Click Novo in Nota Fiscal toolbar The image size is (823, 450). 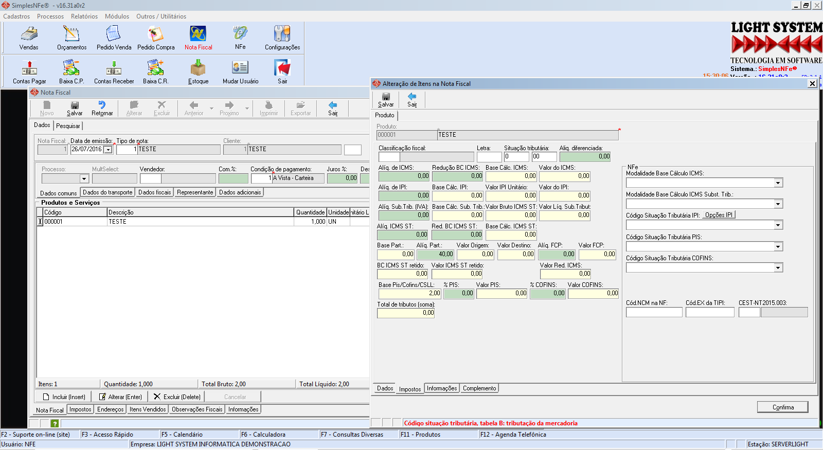click(47, 109)
